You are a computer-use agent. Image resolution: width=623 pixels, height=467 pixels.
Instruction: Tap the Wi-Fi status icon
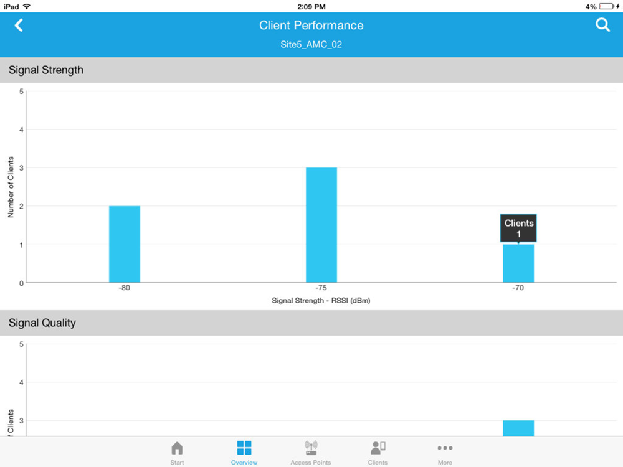(x=27, y=6)
